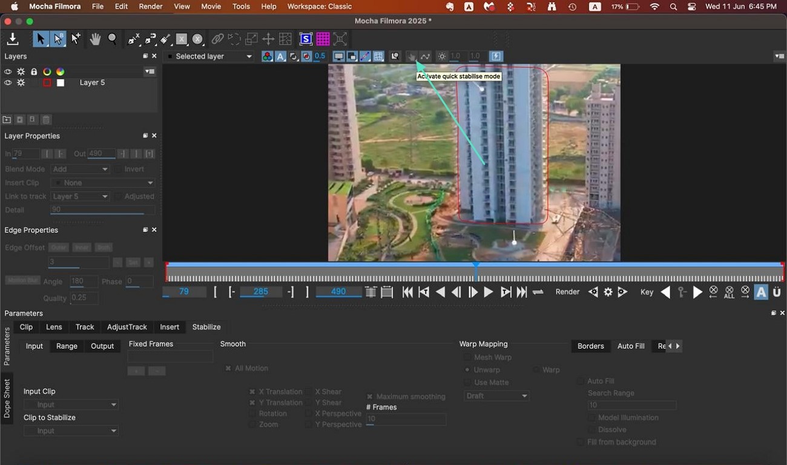Select the Add Point tool (arrow with plus)
This screenshot has height=465, width=787.
(x=76, y=39)
